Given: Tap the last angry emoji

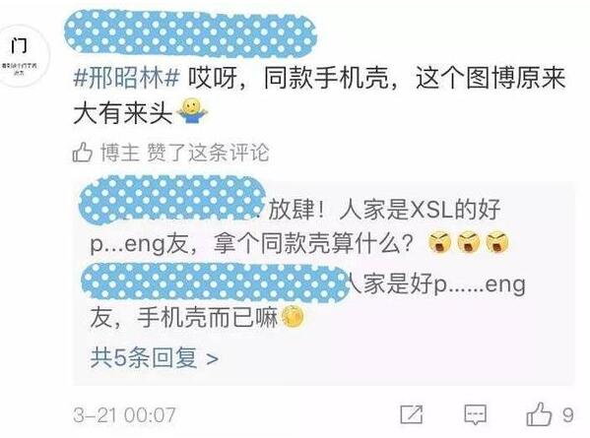Looking at the screenshot, I should coord(497,243).
